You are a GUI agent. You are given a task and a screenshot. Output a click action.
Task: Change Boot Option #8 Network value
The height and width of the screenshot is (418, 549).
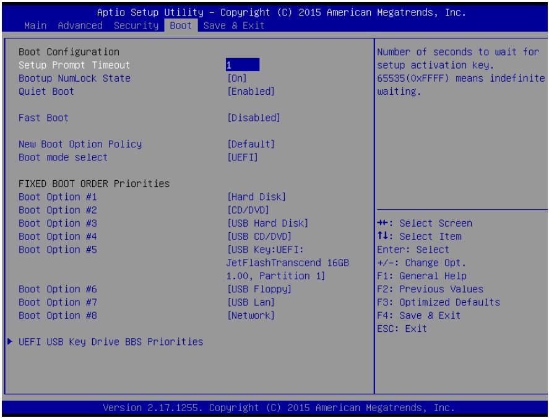pyautogui.click(x=251, y=316)
